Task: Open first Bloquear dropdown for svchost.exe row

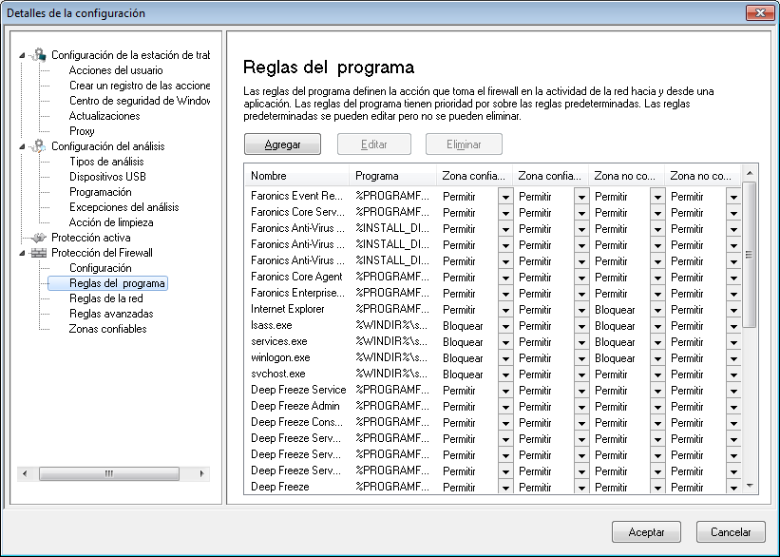Action: click(x=505, y=375)
